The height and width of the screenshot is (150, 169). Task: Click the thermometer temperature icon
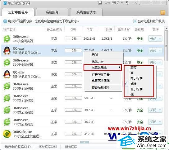tap(127, 3)
